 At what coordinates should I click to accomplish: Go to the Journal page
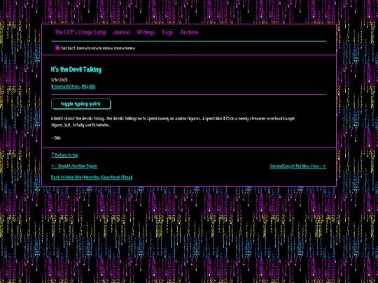(122, 32)
